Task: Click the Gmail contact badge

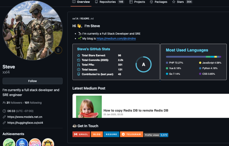Action: coord(81,134)
